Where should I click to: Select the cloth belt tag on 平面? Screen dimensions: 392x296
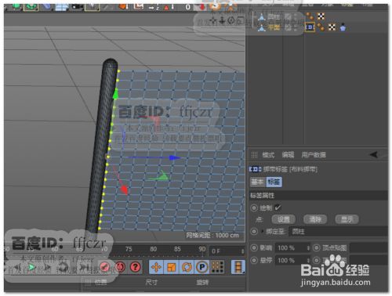pos(310,27)
